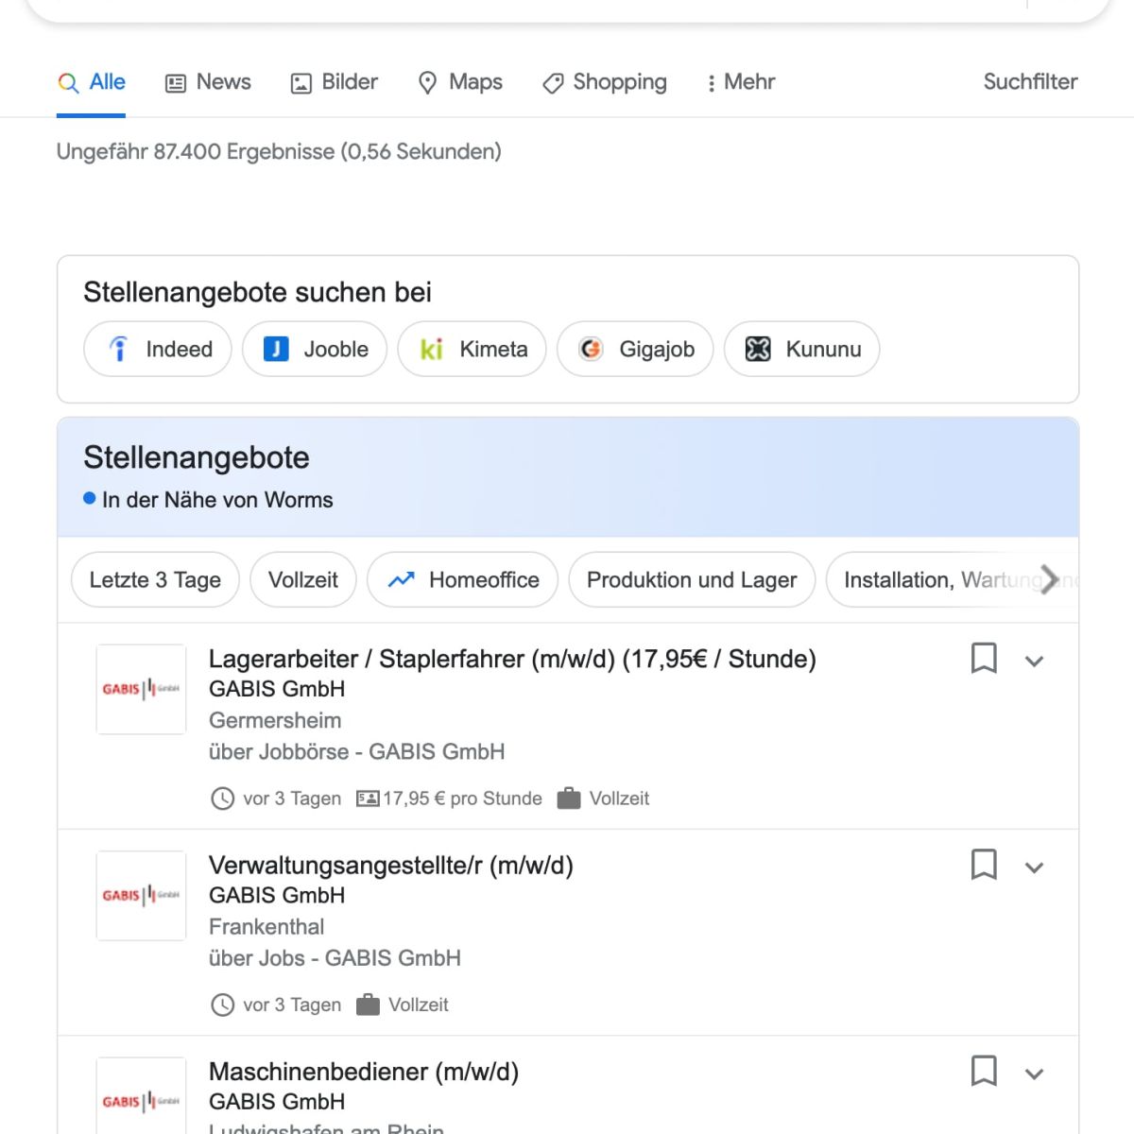
Task: Click 'über Jobs - GABIS GmbH' source text
Action: [x=335, y=958]
